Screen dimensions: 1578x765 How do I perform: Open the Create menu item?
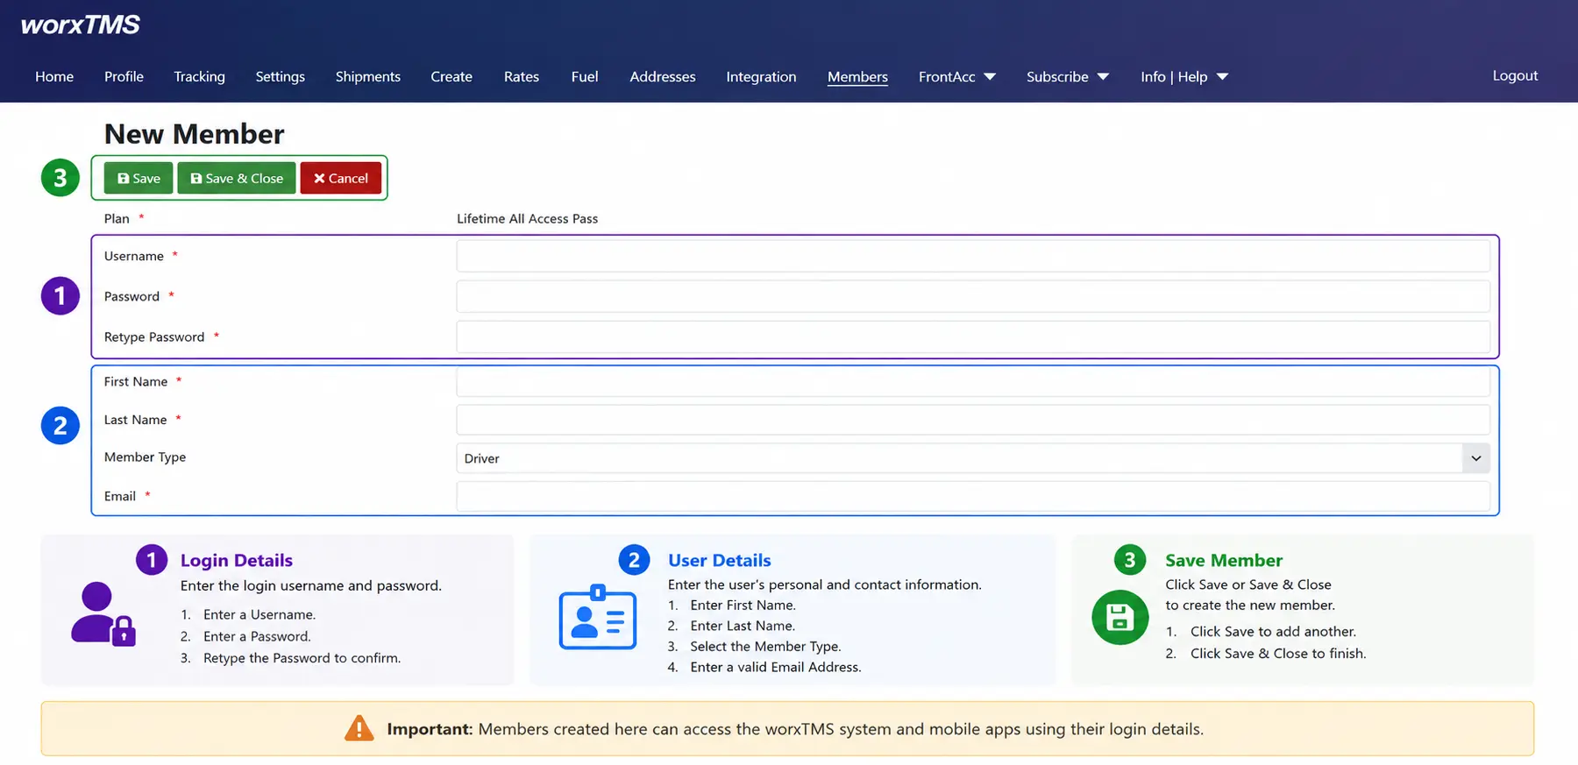tap(451, 76)
